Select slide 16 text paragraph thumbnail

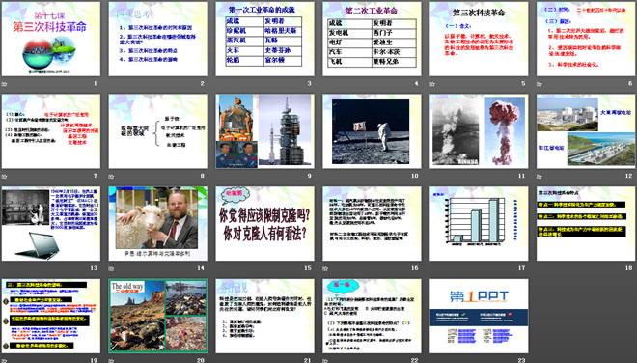coord(372,224)
